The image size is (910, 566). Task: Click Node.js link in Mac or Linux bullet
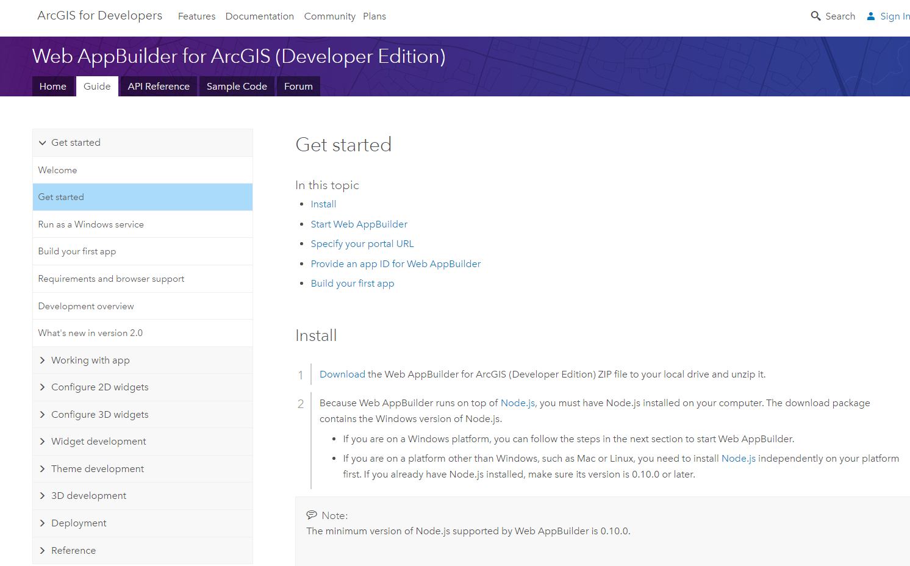point(739,459)
